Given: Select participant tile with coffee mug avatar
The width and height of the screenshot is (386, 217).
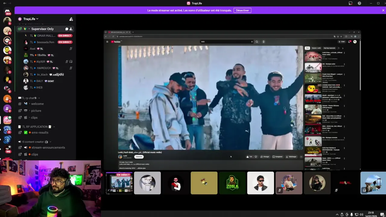Looking at the screenshot, I should (147, 183).
